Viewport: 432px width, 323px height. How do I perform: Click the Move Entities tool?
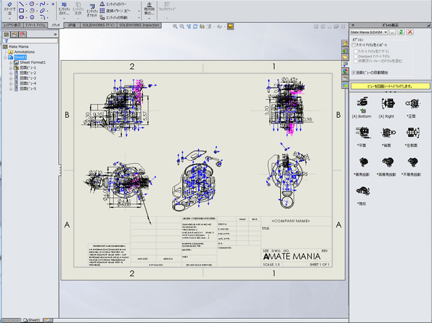tap(113, 17)
